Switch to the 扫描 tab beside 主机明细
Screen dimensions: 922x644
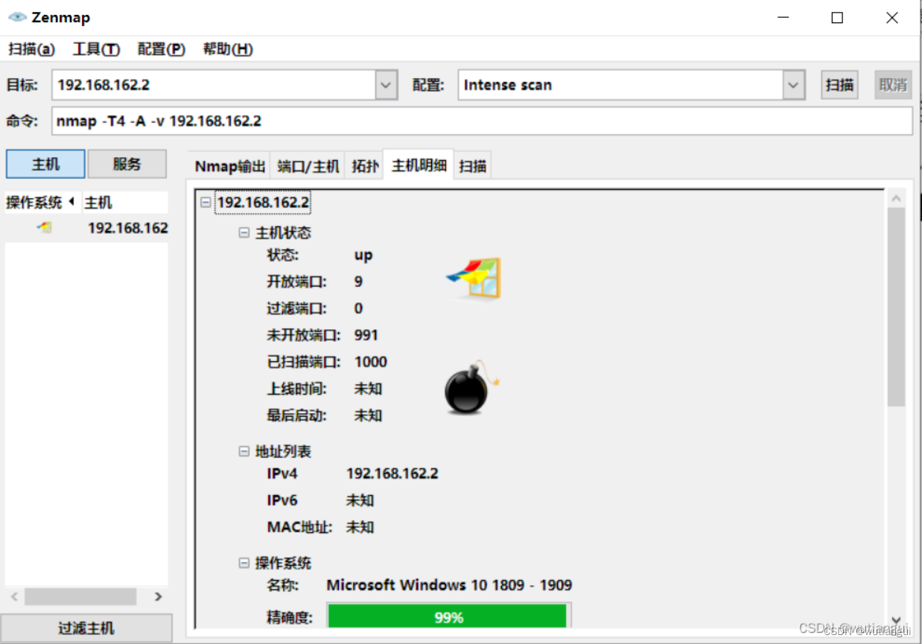[473, 166]
